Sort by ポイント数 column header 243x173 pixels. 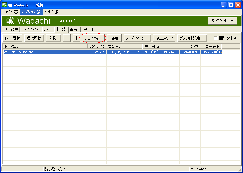tap(97, 46)
